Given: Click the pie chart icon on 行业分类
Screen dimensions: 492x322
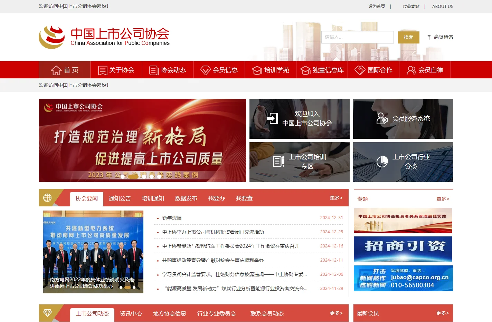Looking at the screenshot, I should click(382, 162).
